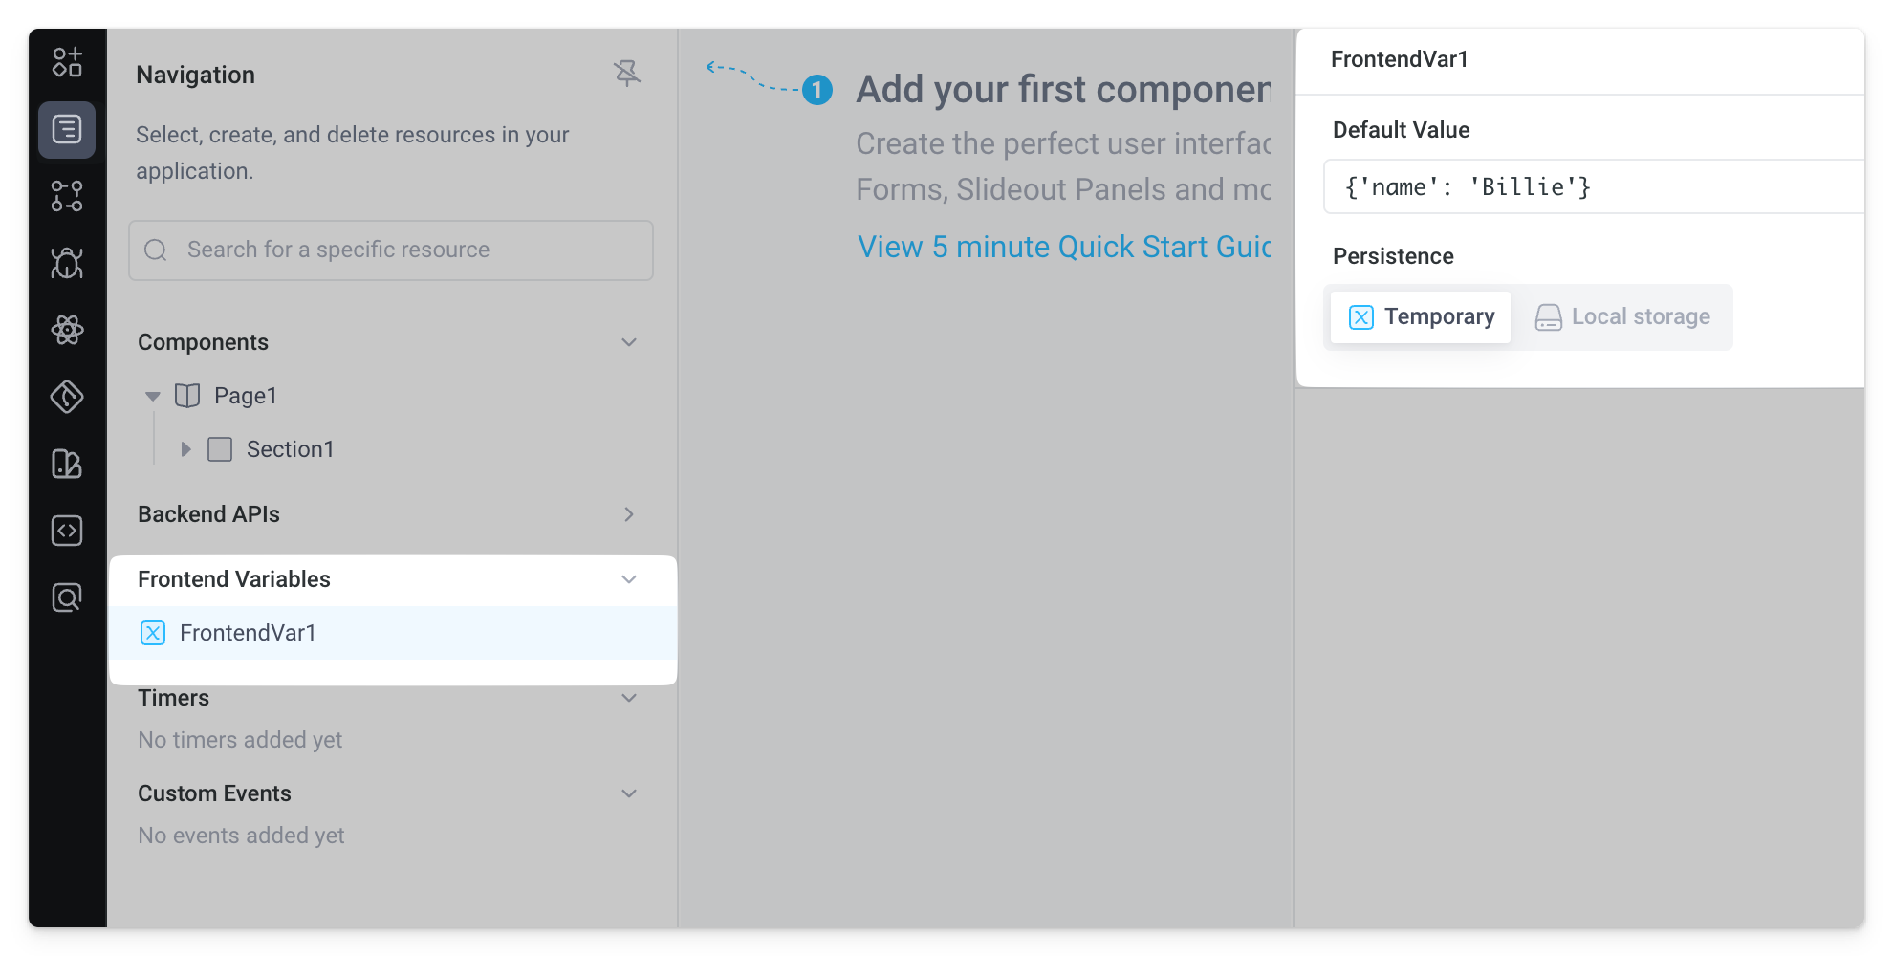Image resolution: width=1893 pixels, height=956 pixels.
Task: Select the Navigation panel icon
Action: [x=66, y=129]
